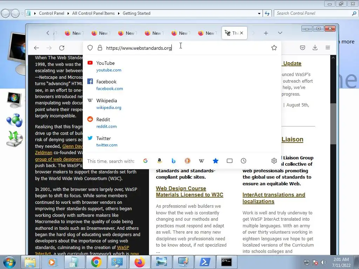Close the active tab with X
Screen dimensions: 359x269
pyautogui.click(x=242, y=33)
